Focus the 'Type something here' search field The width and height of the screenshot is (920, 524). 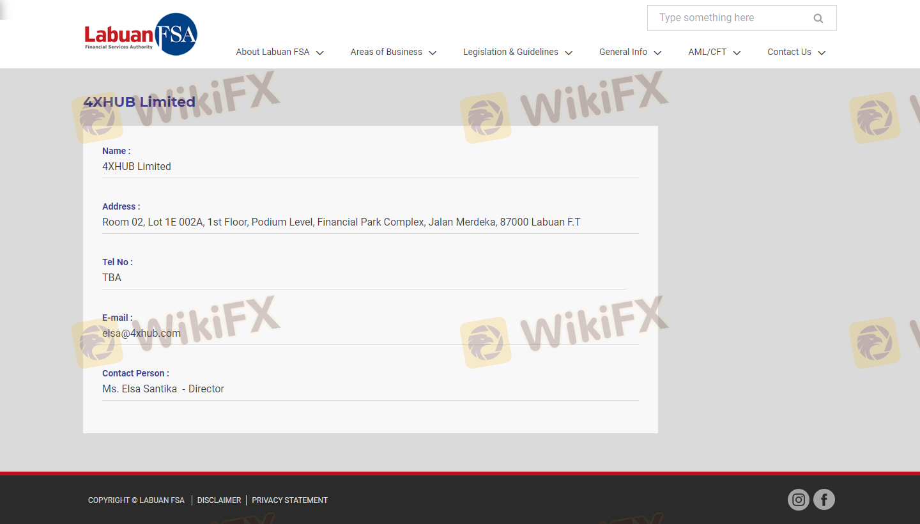pos(728,18)
